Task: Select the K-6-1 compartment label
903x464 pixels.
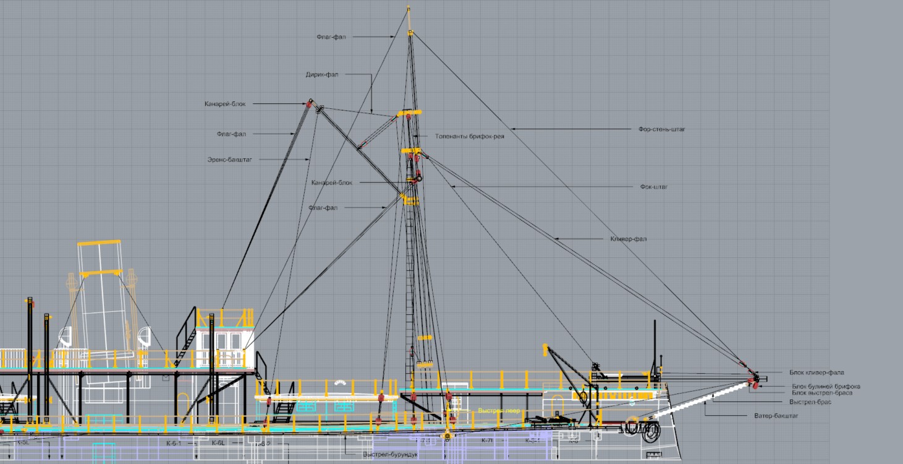Action: click(174, 443)
